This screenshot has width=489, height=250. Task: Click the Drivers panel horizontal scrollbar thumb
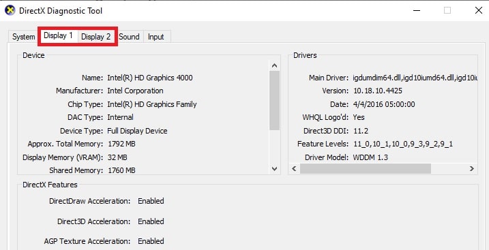pyautogui.click(x=365, y=169)
